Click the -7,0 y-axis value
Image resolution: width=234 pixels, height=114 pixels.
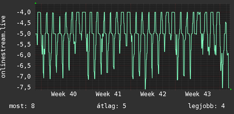[x=24, y=76]
